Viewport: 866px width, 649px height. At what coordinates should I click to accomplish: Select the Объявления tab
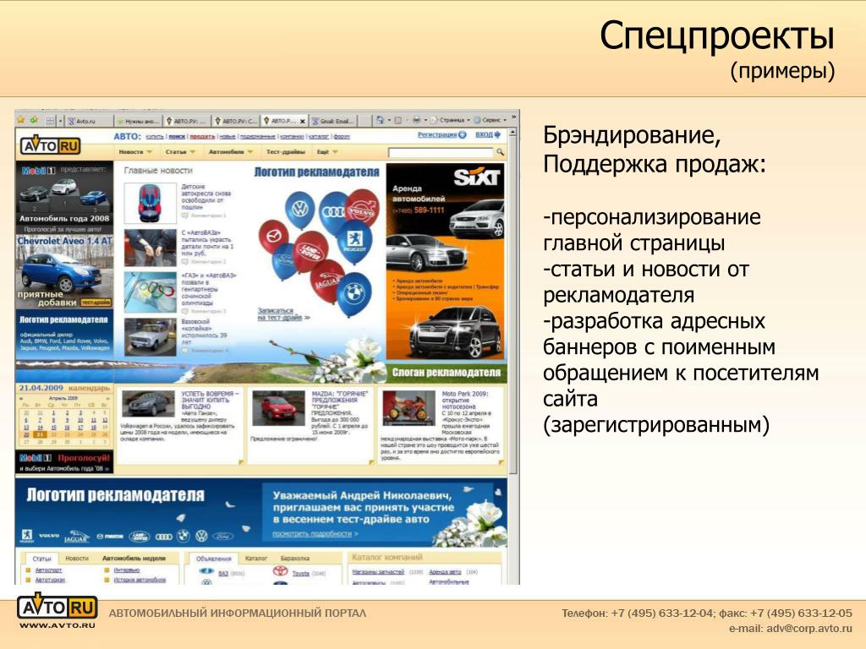[x=214, y=559]
